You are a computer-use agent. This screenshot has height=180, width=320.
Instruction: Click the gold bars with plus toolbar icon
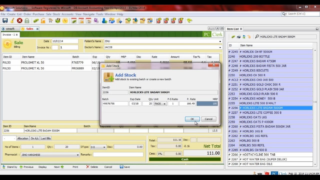click(x=119, y=21)
